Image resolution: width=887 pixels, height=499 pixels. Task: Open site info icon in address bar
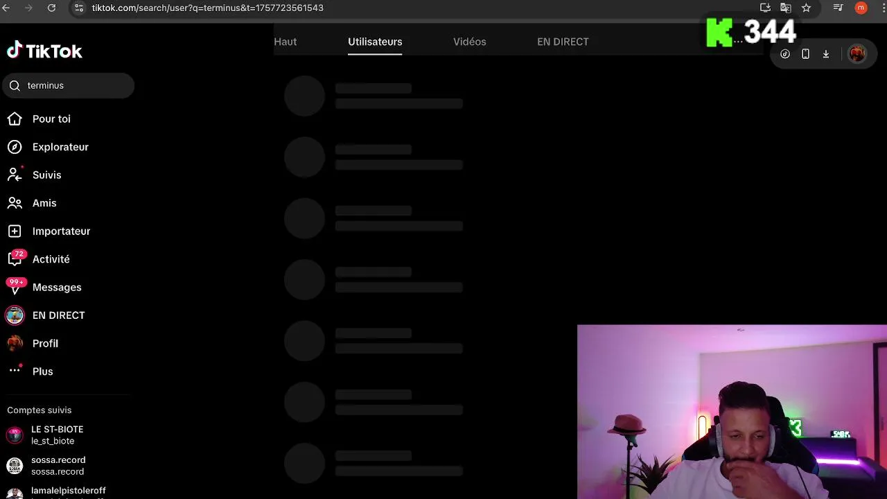pyautogui.click(x=78, y=8)
